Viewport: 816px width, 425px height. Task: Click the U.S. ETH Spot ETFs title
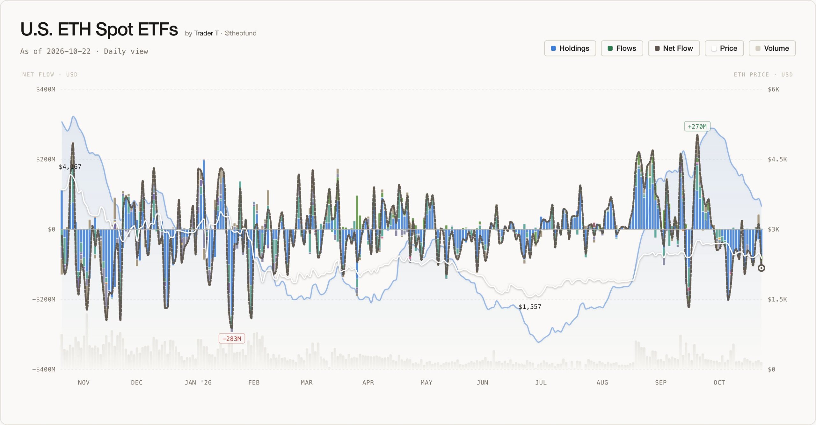[x=99, y=29]
